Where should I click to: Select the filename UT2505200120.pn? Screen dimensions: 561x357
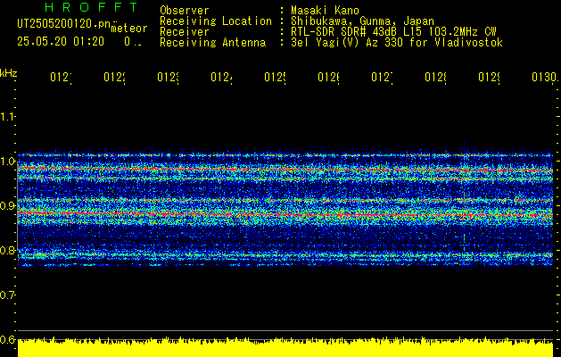point(64,24)
